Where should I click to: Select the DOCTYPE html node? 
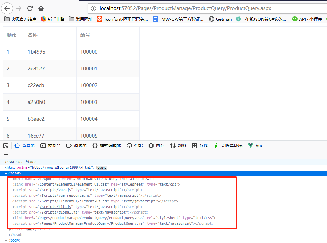20,162
